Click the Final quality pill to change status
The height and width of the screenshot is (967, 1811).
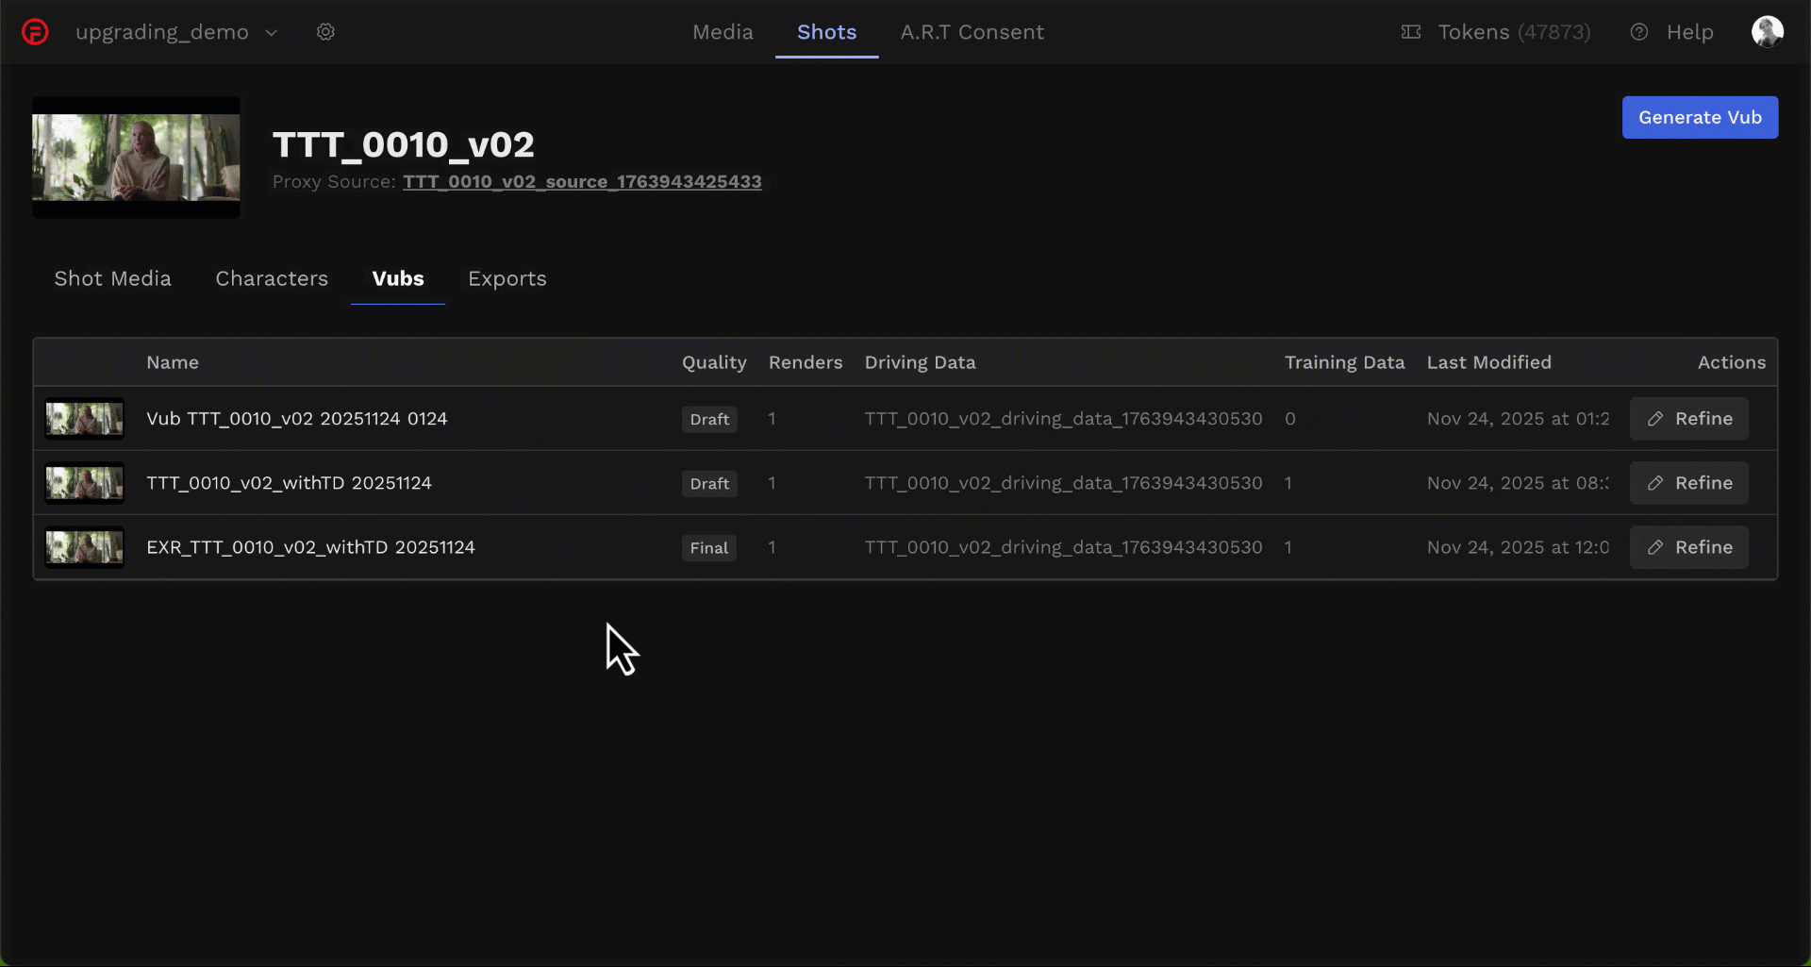point(708,547)
